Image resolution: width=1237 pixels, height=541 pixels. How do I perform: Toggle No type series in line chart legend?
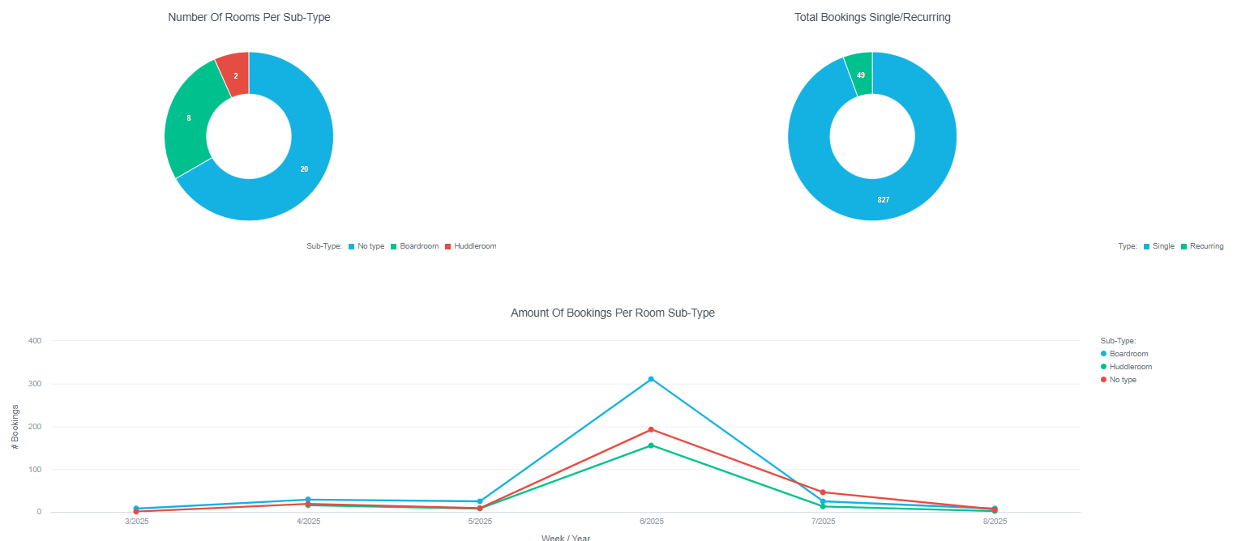1123,380
